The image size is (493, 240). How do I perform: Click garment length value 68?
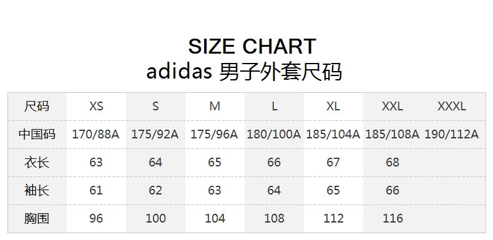click(393, 163)
